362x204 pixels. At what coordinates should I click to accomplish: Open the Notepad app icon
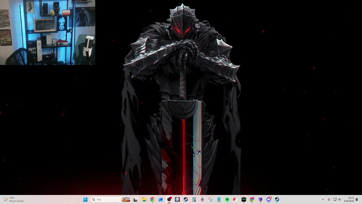219,199
